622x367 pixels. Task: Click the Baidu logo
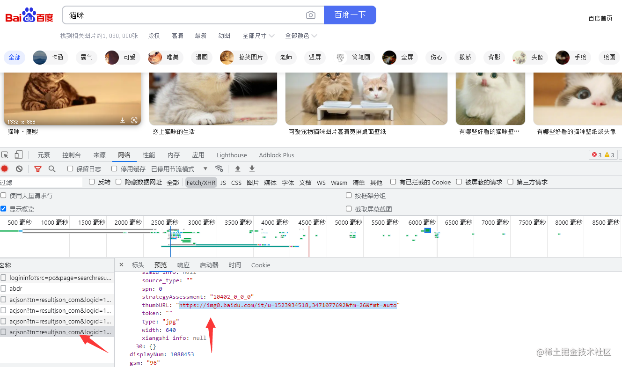click(x=29, y=15)
